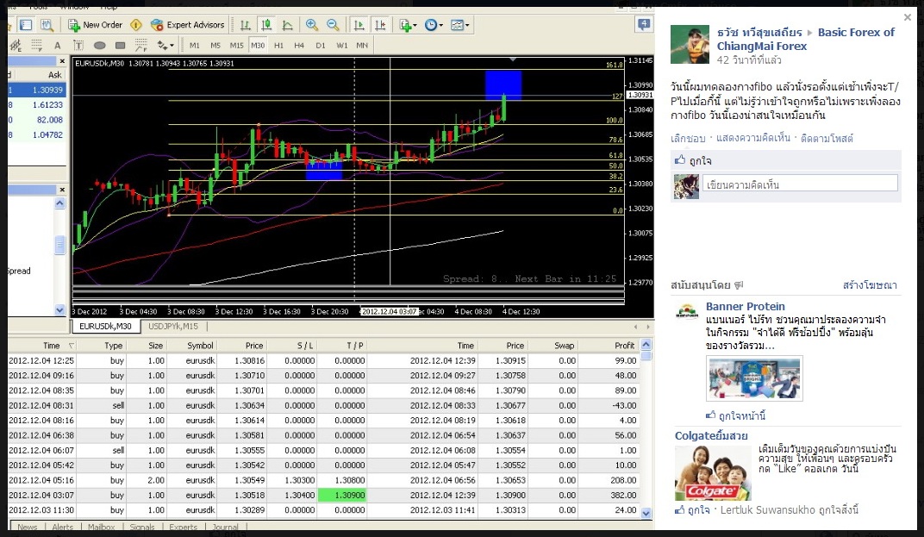Click the chat notification icon in toolbar
Viewport: 924px width, 537px height.
click(x=644, y=24)
